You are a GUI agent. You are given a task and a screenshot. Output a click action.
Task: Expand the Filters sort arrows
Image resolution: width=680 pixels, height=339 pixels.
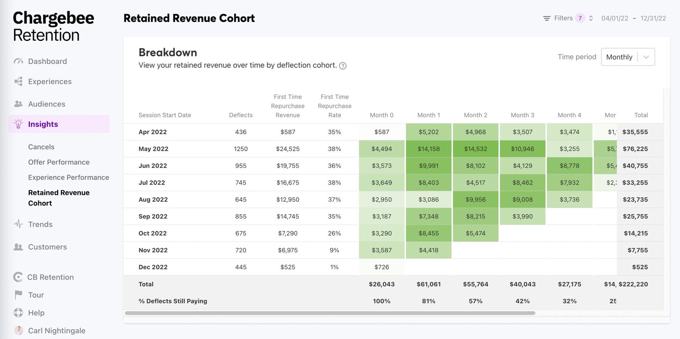[x=591, y=18]
